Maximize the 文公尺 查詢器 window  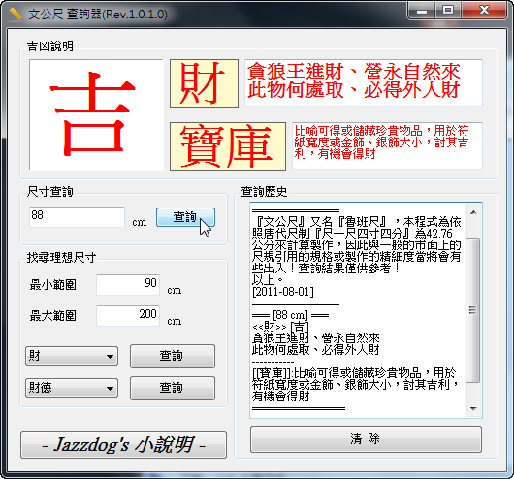point(448,11)
